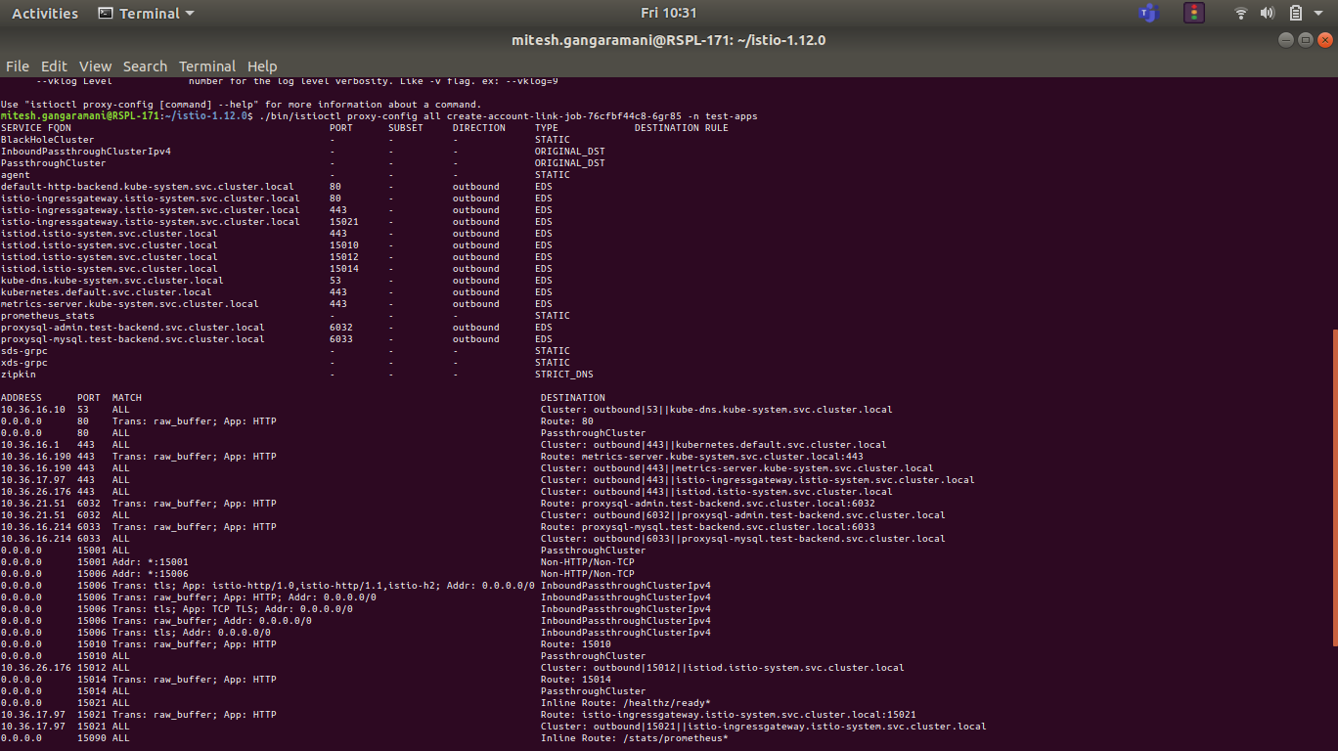This screenshot has width=1338, height=751.
Task: Click the istioctl proxy-config command line text
Action: coord(508,116)
